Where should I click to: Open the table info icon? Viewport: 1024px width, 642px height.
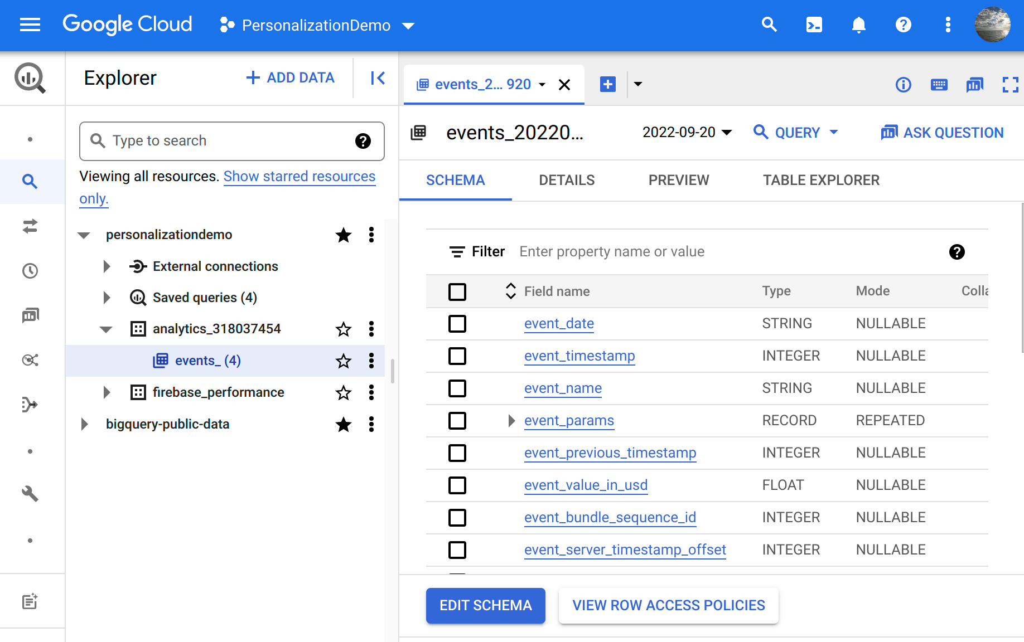click(903, 85)
